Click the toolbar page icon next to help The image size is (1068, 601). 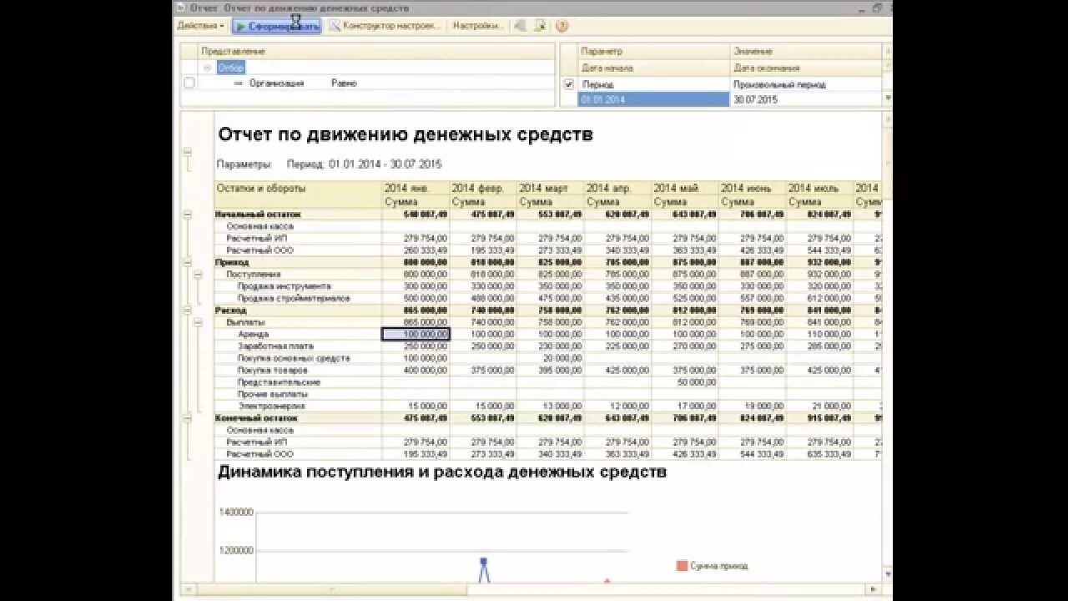(540, 26)
